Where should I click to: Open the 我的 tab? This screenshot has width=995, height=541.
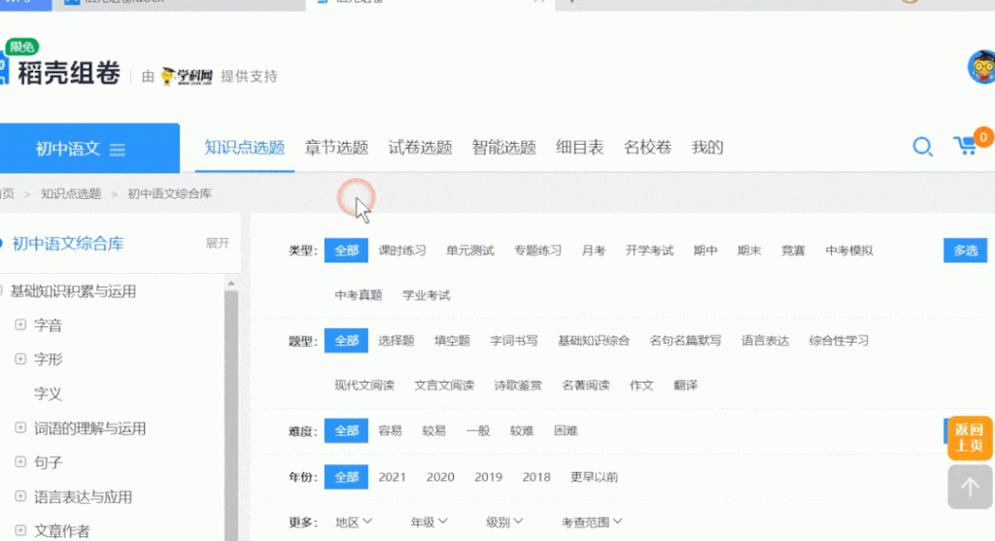[707, 148]
